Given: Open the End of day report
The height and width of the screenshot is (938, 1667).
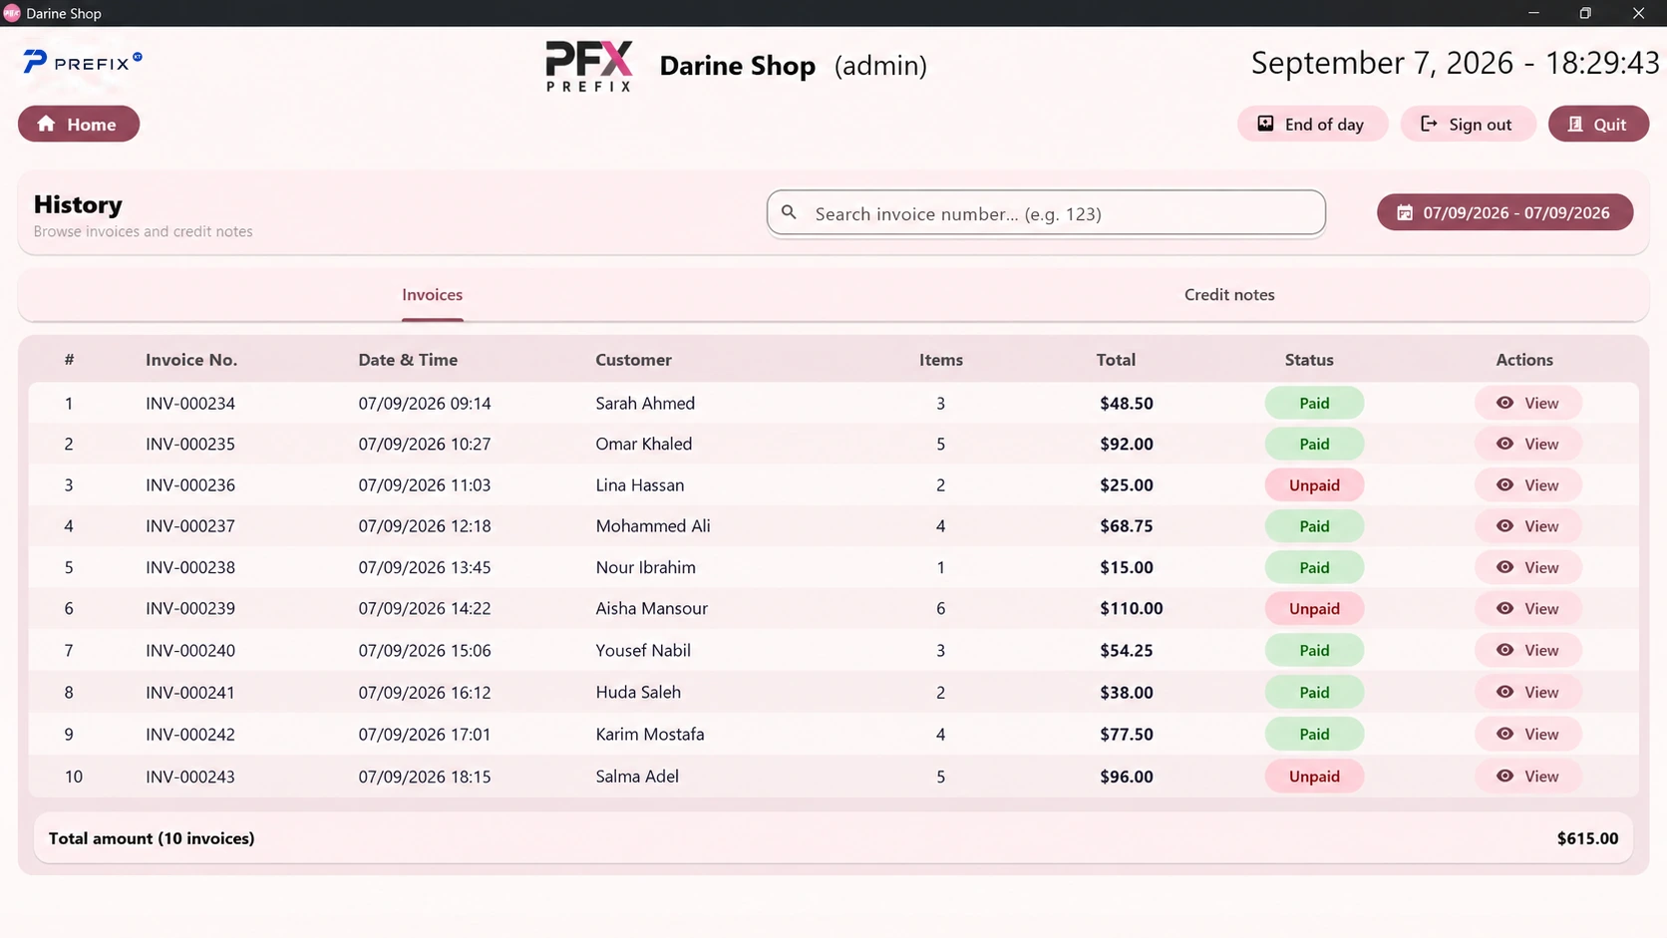Looking at the screenshot, I should (1312, 124).
